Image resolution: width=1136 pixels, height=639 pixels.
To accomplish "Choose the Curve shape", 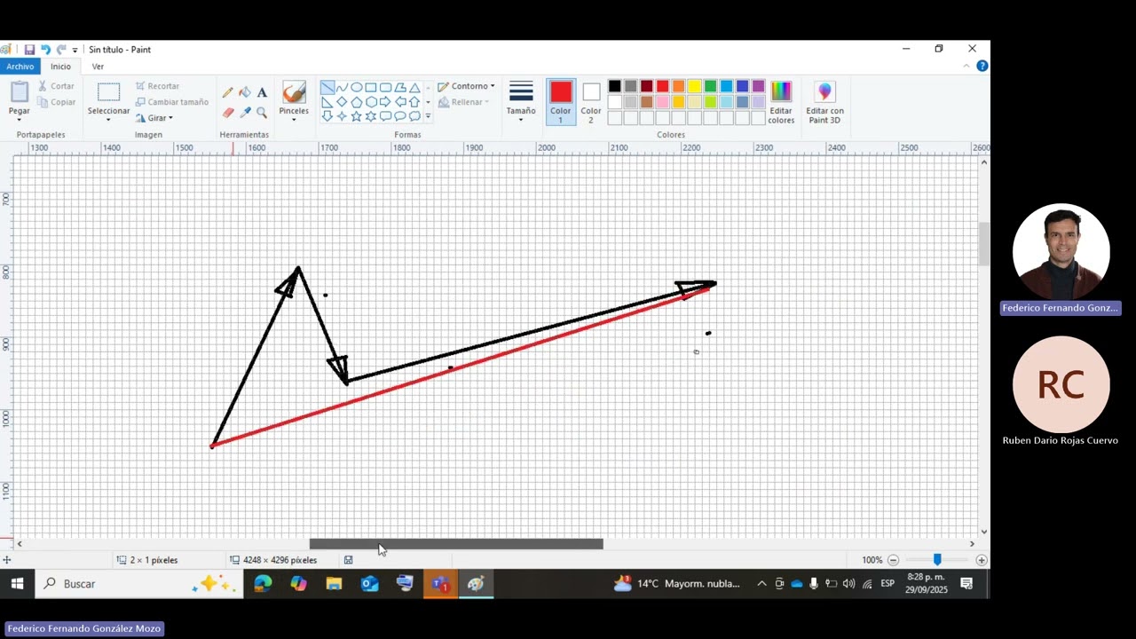I will pos(342,87).
